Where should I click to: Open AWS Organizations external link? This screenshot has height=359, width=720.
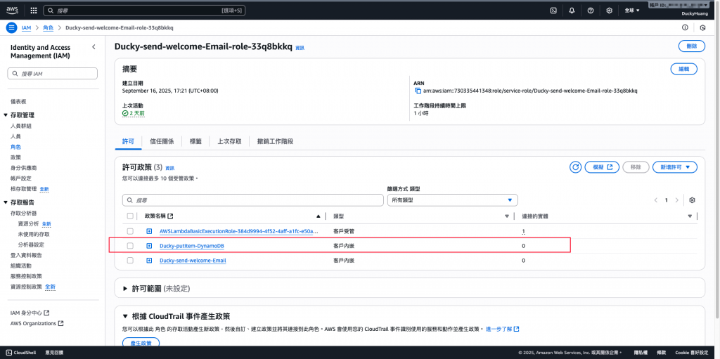(37, 323)
